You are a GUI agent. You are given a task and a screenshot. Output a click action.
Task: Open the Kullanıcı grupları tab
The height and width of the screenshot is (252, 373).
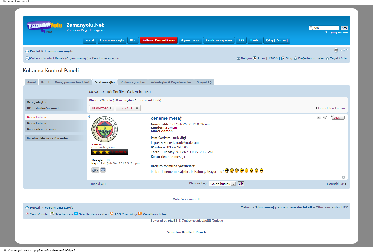pos(133,82)
